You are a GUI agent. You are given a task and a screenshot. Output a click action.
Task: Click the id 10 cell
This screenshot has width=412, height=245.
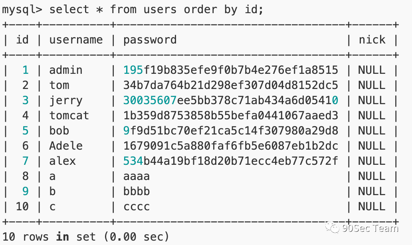coord(22,207)
